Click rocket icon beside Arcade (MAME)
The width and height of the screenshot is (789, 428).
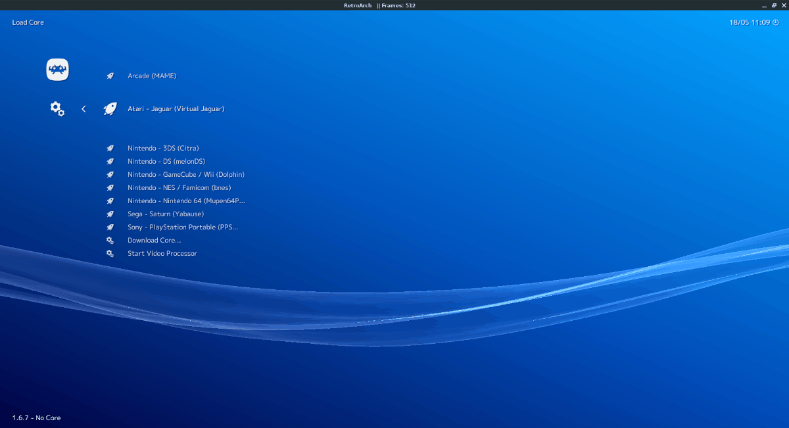[110, 76]
